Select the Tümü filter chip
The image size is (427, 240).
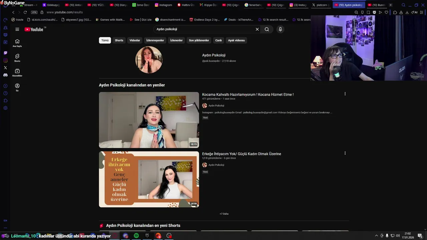pyautogui.click(x=105, y=40)
